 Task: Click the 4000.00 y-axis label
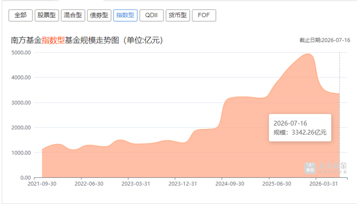[x=21, y=78]
